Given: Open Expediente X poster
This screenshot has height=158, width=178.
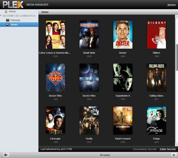Looking at the screenshot, I should (123, 77).
